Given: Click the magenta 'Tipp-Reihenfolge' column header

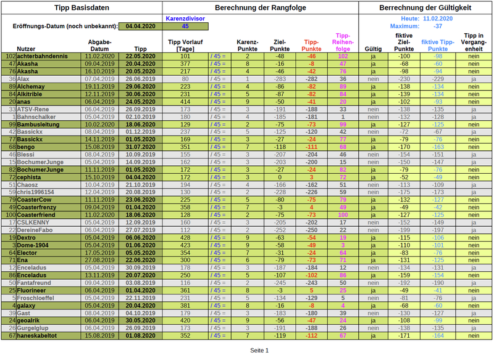Looking at the screenshot, I should (x=343, y=42).
